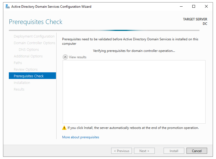Click the yellow warning icon beside reboot notice
216x159 pixels.
64,128
